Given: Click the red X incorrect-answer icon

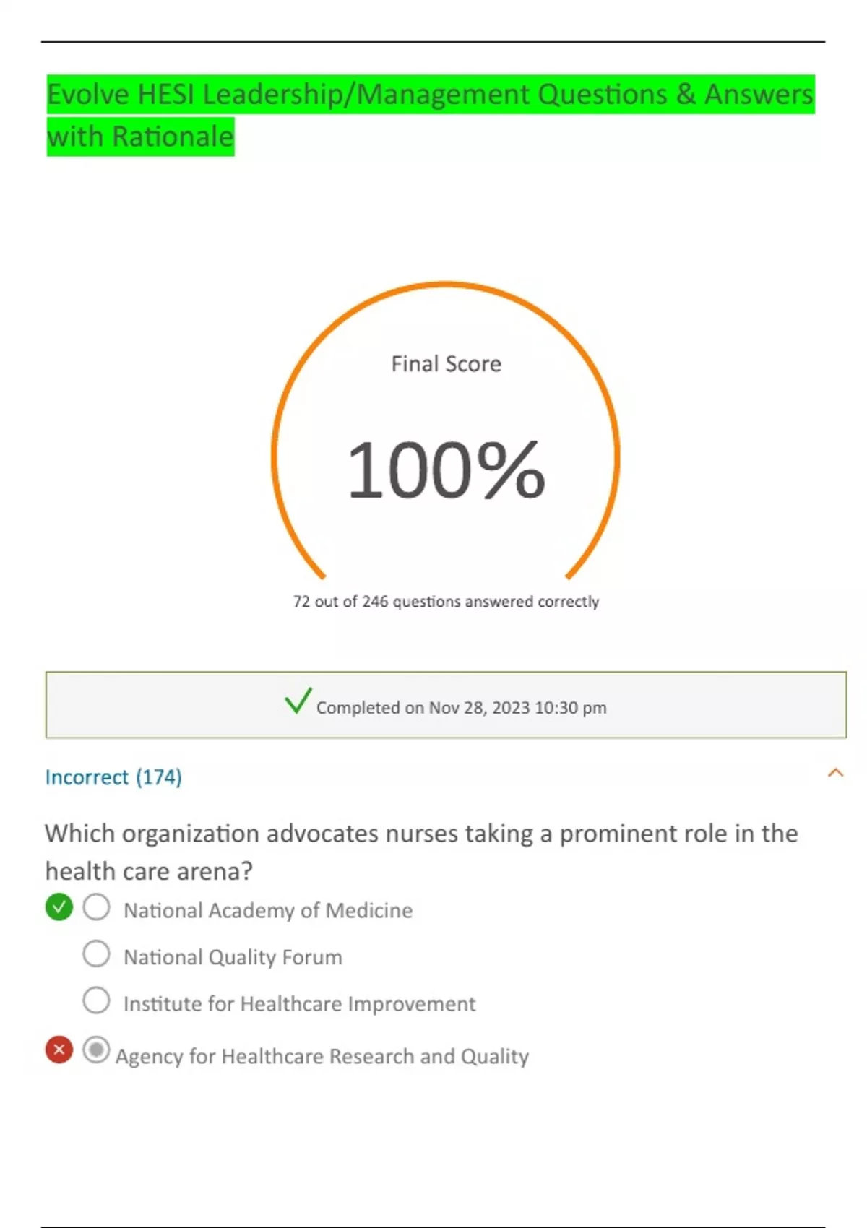Looking at the screenshot, I should [x=59, y=1050].
